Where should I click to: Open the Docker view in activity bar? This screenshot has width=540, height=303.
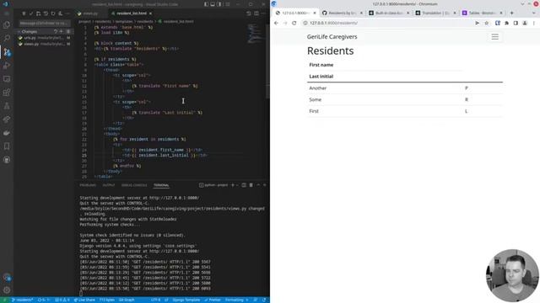[x=7, y=133]
